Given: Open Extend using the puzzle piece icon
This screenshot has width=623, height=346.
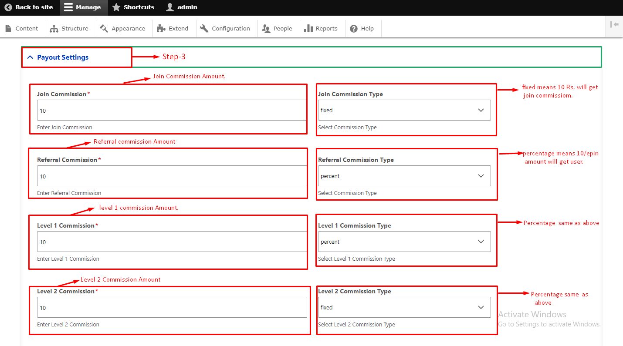Looking at the screenshot, I should [x=161, y=29].
